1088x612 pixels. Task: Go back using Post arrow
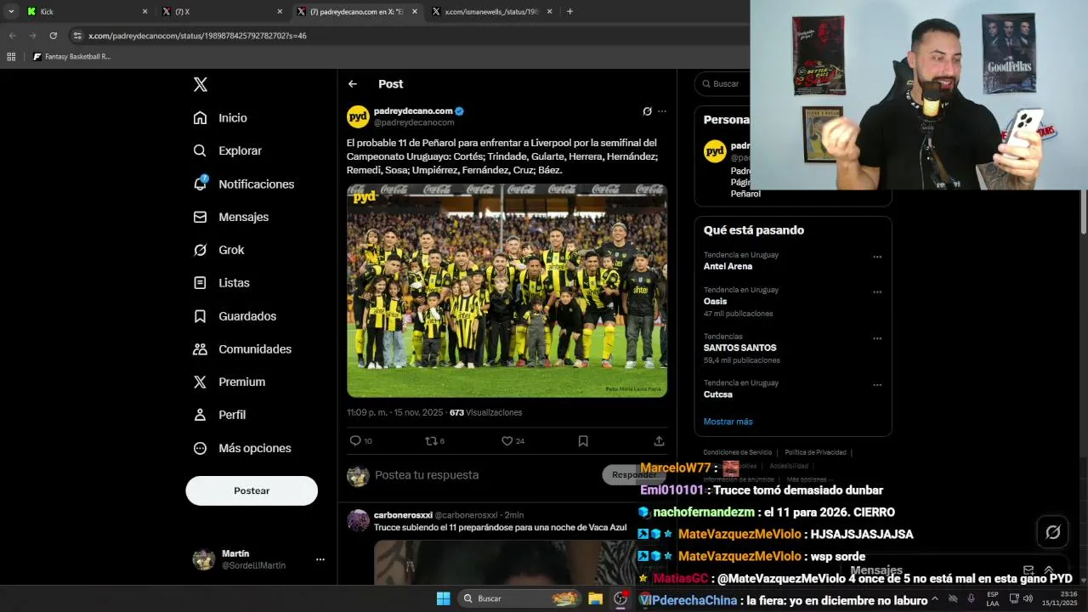(353, 84)
